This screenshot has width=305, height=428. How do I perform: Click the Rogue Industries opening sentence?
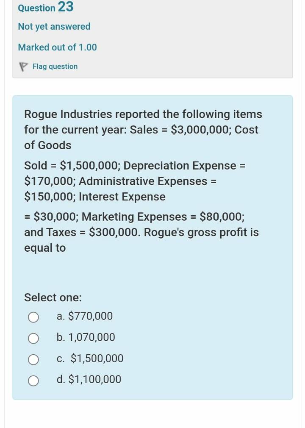coord(143,114)
